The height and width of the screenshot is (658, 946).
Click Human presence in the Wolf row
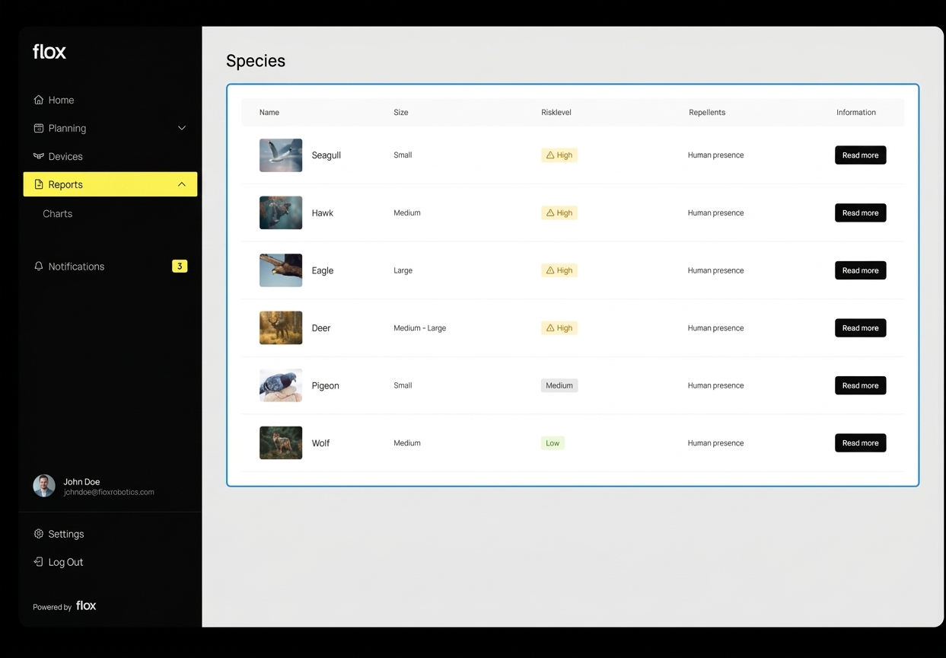click(716, 443)
